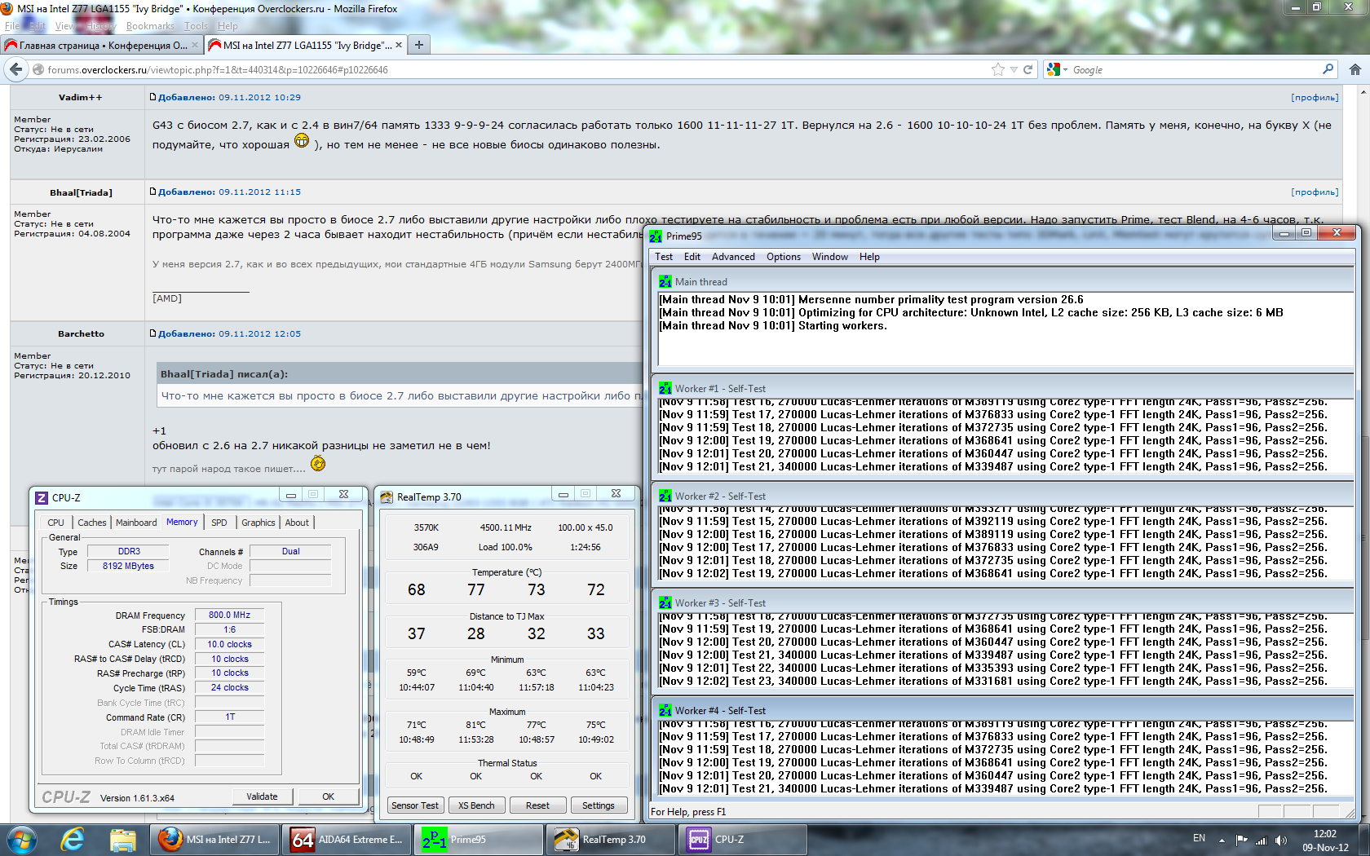Open a new tab with plus button
Viewport: 1370px width, 856px height.
click(418, 45)
